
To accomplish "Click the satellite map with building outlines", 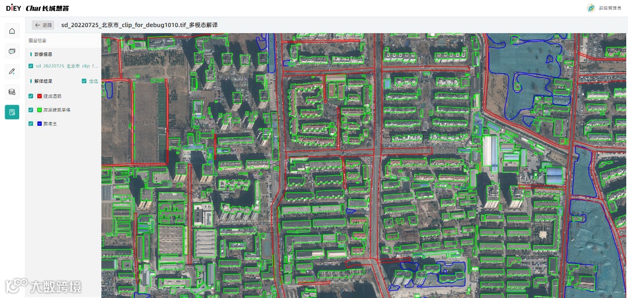I will click(x=364, y=165).
